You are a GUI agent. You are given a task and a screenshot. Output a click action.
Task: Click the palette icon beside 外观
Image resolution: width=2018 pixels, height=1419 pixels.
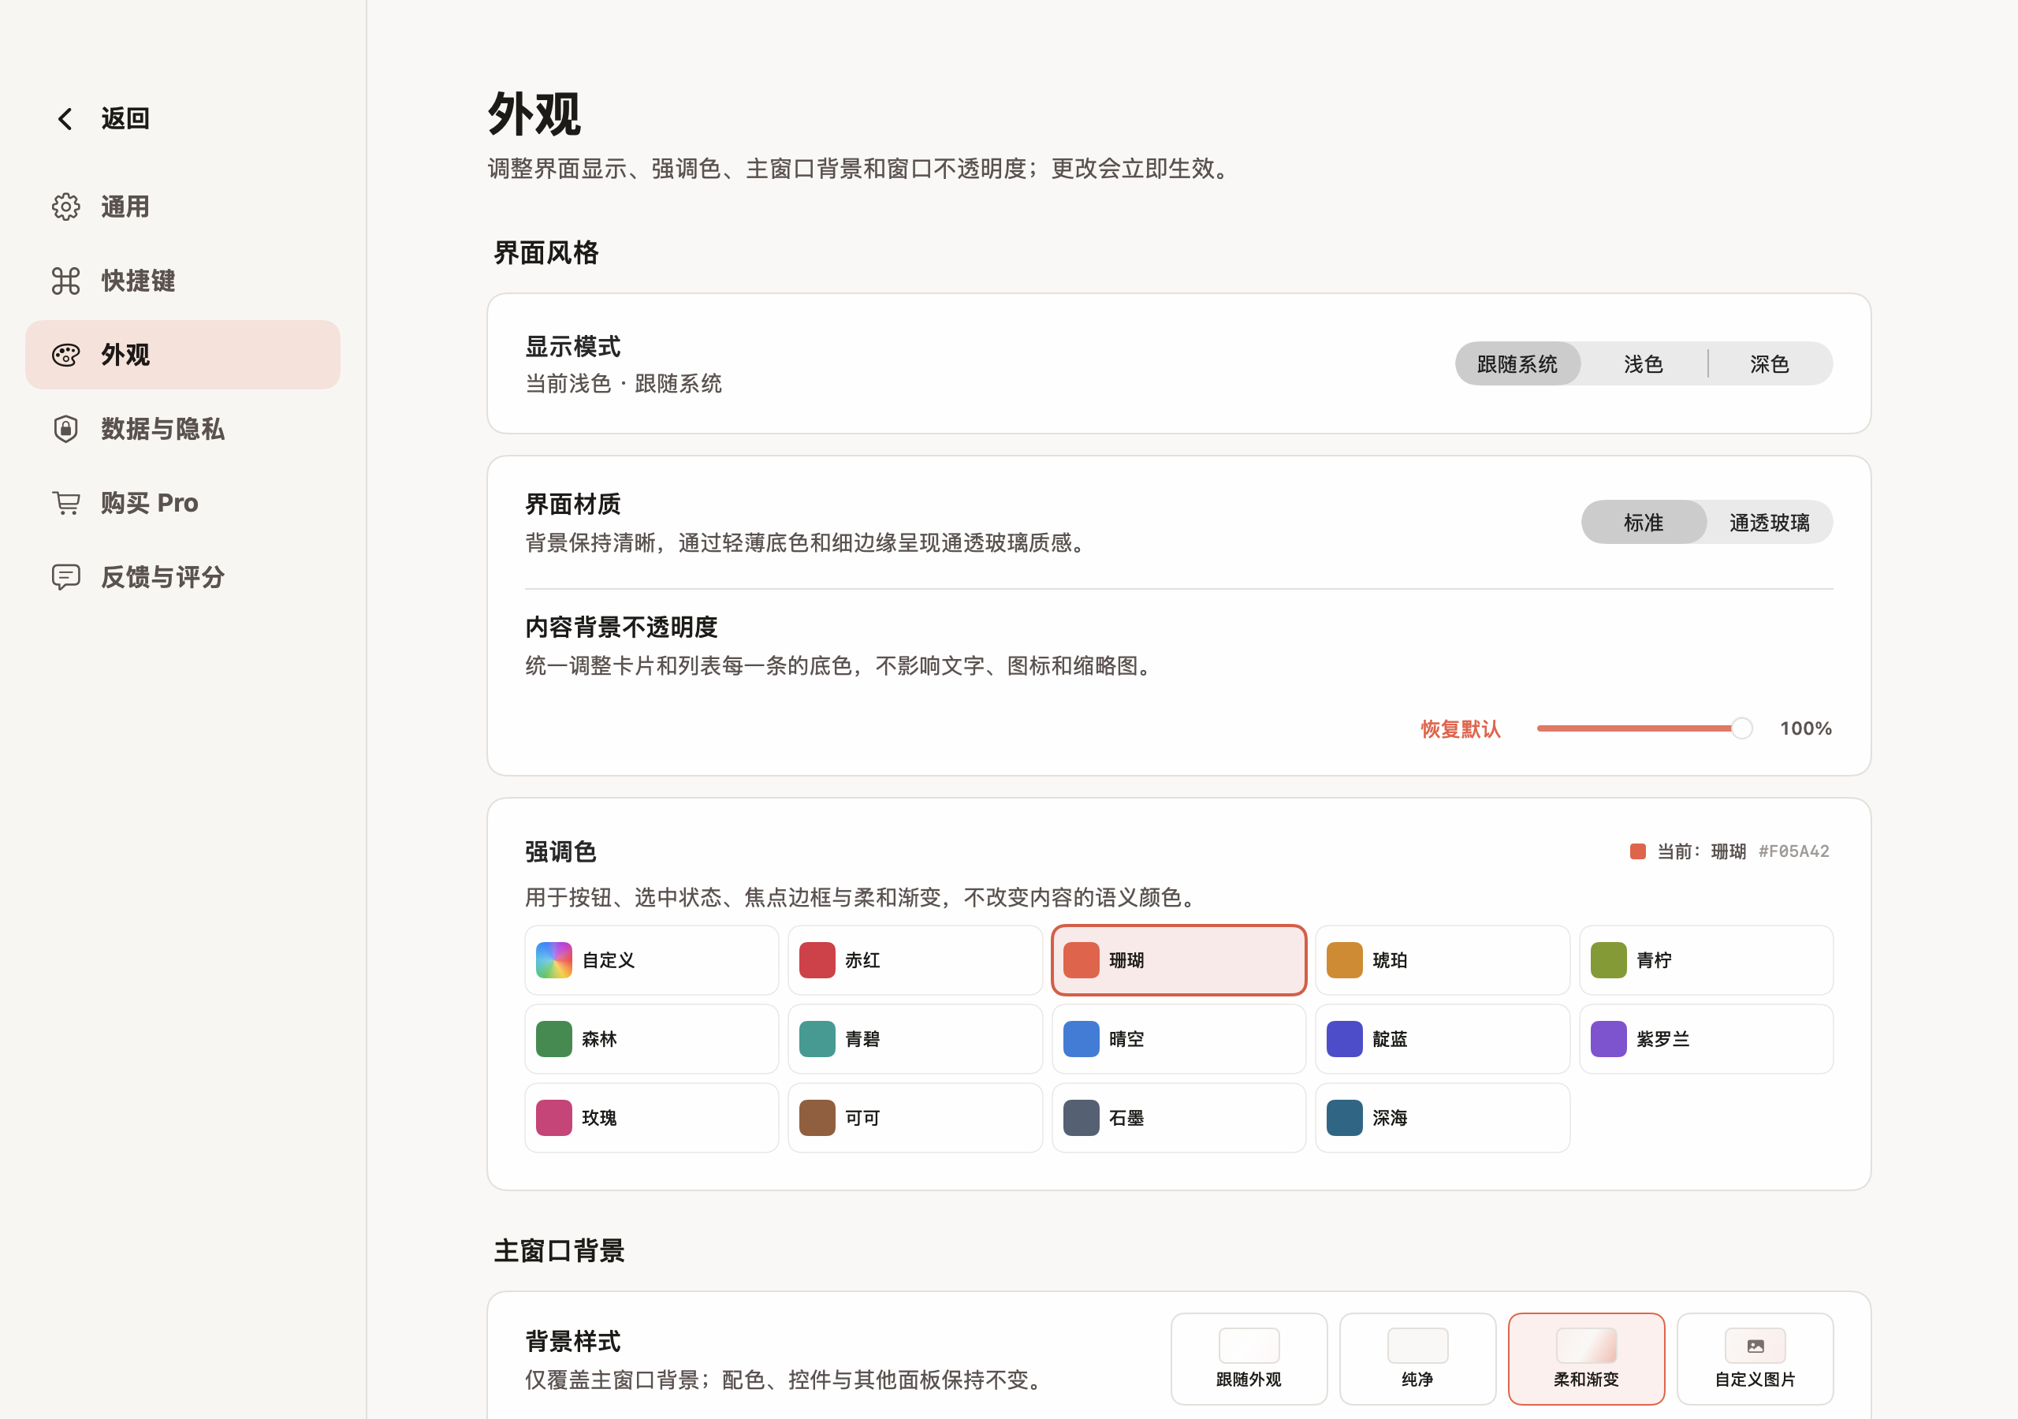pyautogui.click(x=66, y=354)
